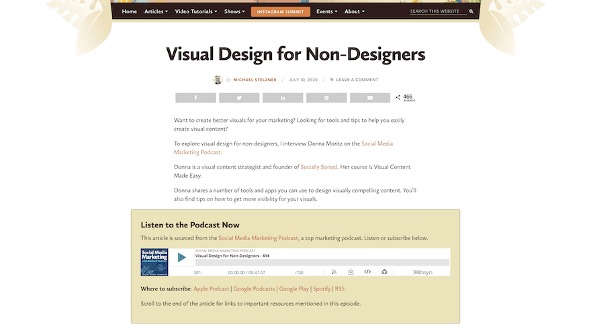Play the podcast episode

point(181,257)
